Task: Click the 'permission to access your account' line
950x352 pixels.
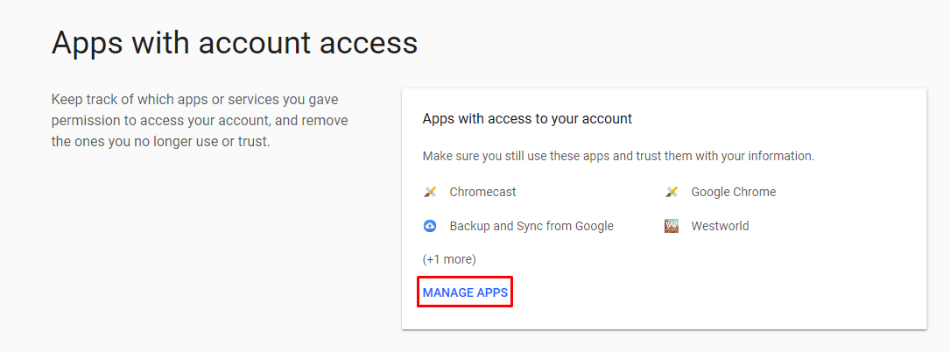Action: click(x=199, y=120)
